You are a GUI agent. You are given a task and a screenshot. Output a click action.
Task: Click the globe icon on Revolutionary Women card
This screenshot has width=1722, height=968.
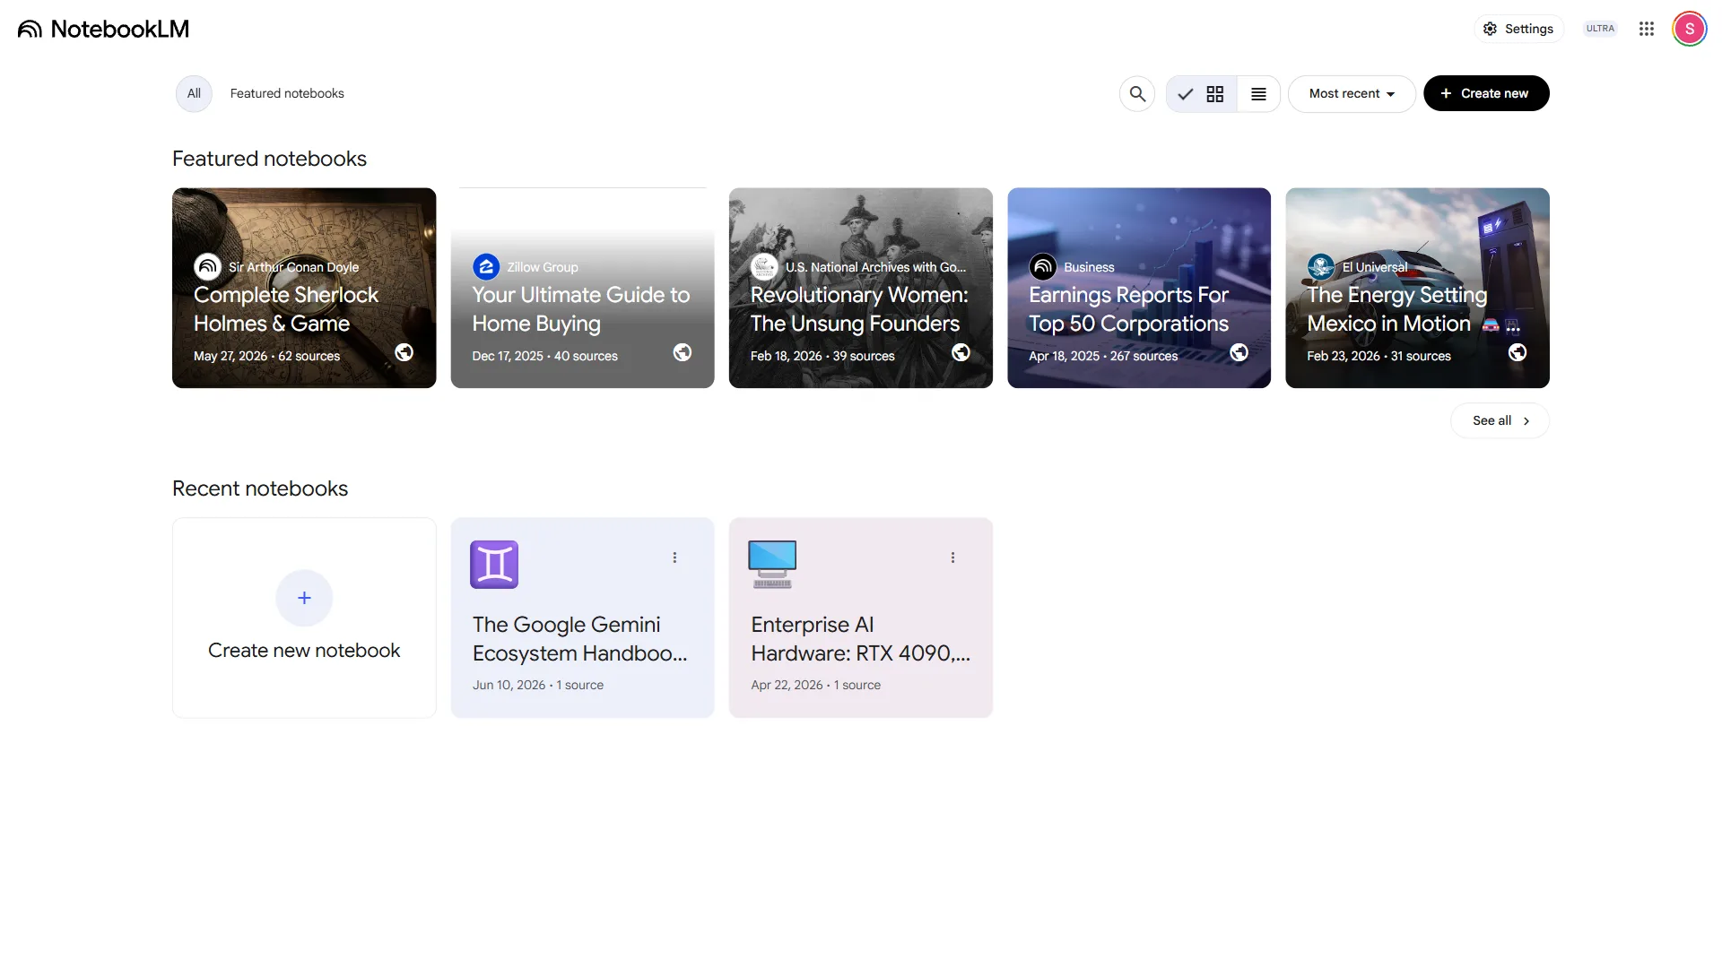click(x=961, y=352)
